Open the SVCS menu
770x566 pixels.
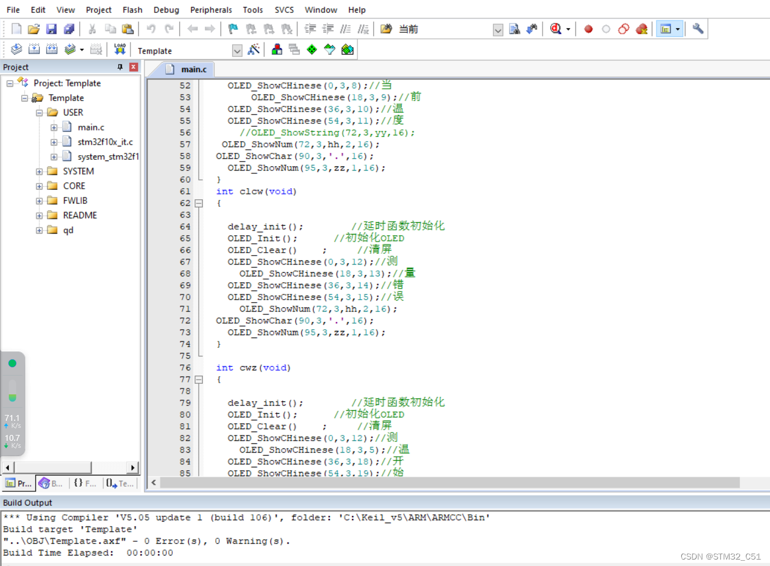click(284, 10)
